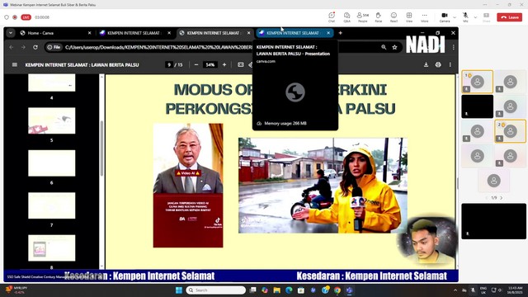The image size is (528, 297).
Task: Show the People participants list
Action: click(x=363, y=16)
